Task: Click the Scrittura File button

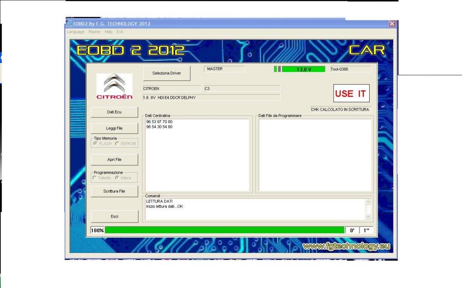Action: coord(114,191)
